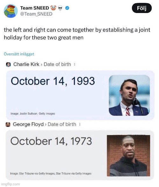Open the George Floyd photo thumbnail

128,156
